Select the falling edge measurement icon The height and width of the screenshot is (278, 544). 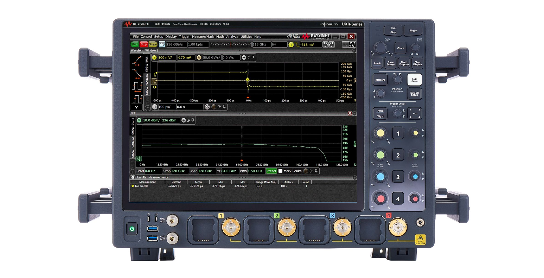pyautogui.click(x=137, y=73)
